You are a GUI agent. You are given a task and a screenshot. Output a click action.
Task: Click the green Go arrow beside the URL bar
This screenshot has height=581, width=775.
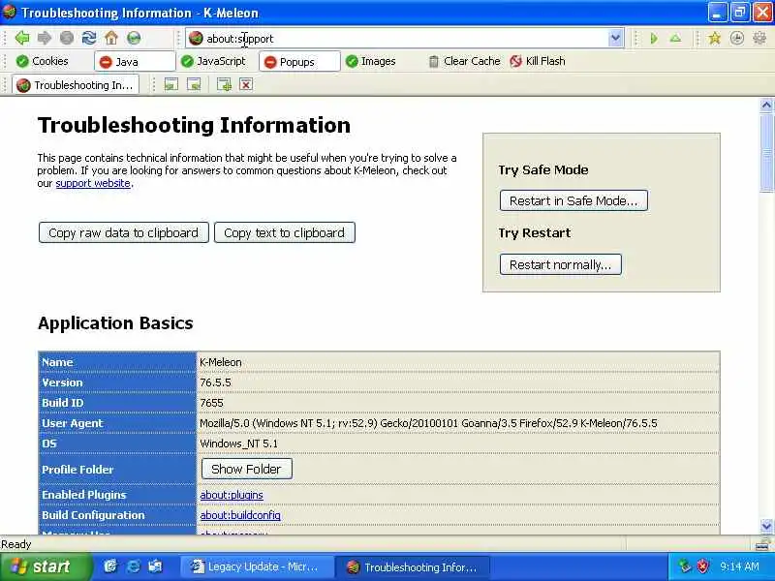(x=654, y=38)
